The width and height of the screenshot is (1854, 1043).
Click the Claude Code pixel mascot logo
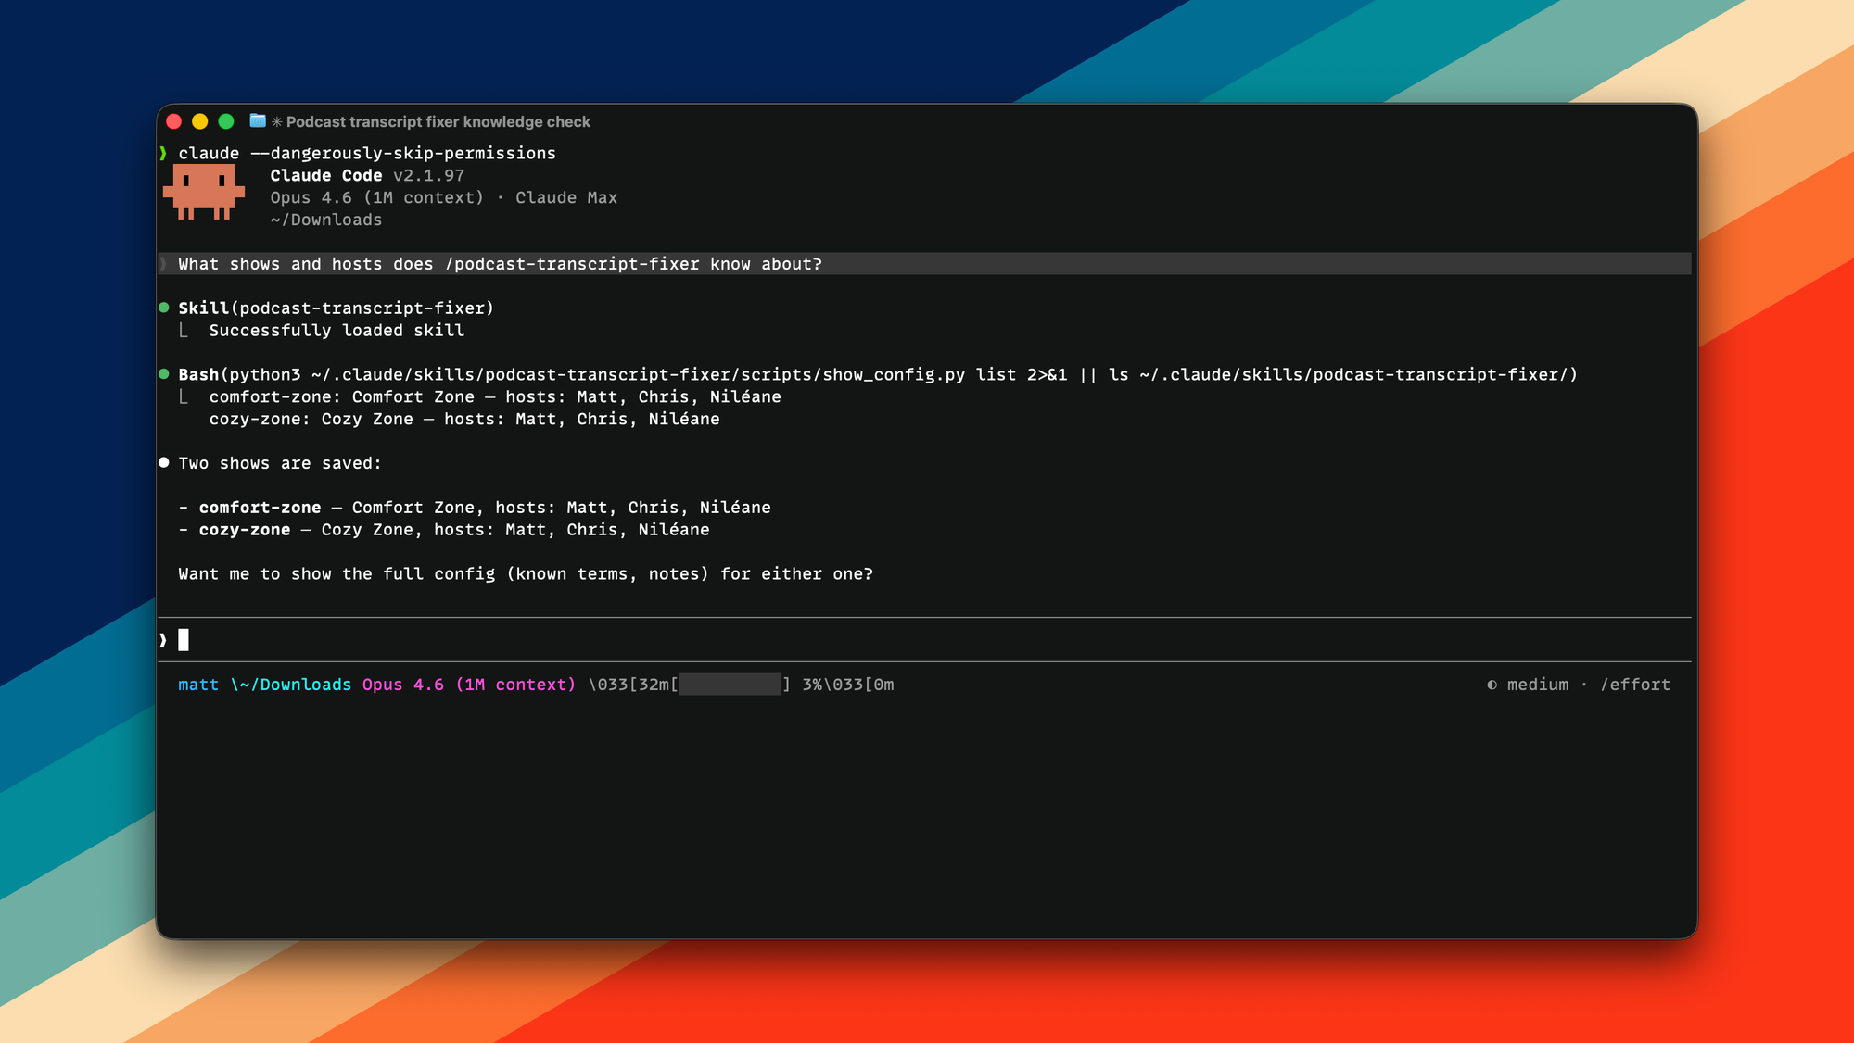coord(203,192)
